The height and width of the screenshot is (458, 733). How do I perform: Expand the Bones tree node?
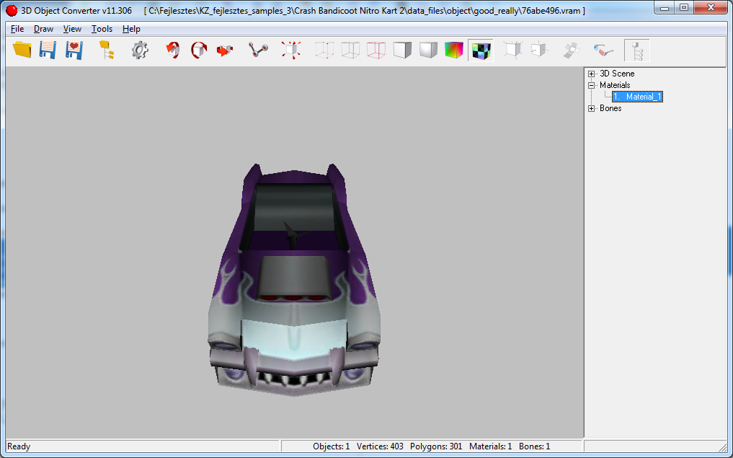click(x=592, y=108)
